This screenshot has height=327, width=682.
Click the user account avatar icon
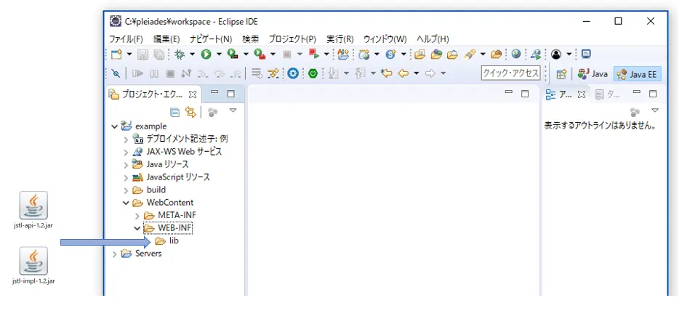(x=556, y=54)
